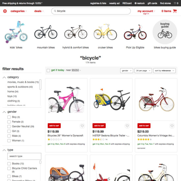Open the shopping cart icon
The height and width of the screenshot is (181, 181).
pyautogui.click(x=175, y=11)
